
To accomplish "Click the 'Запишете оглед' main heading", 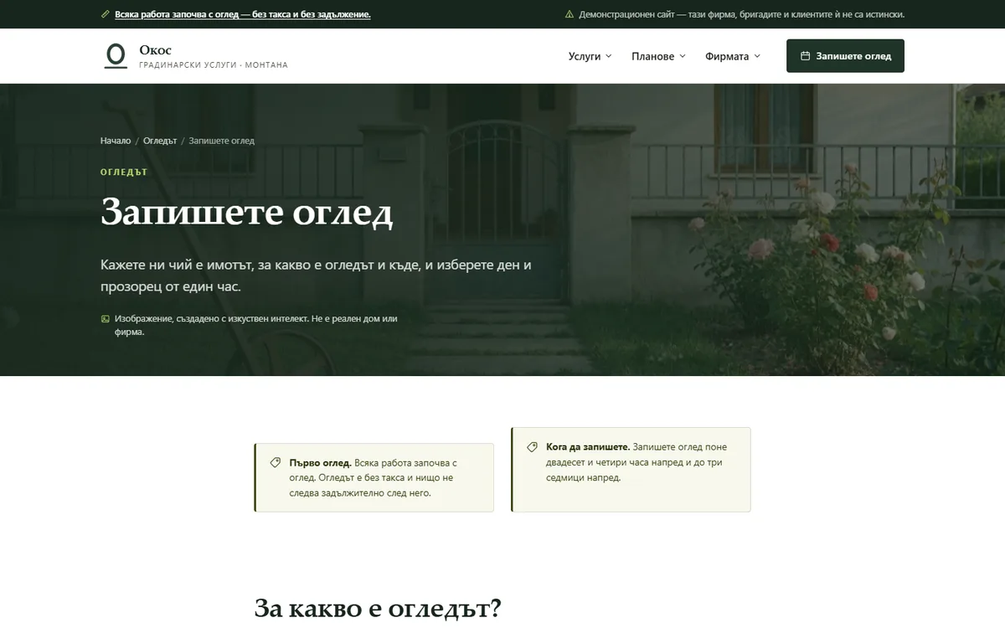I will click(247, 213).
